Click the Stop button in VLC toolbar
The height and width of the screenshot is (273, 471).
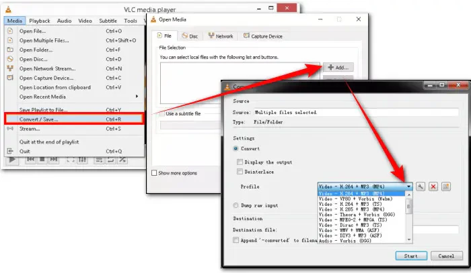[42, 160]
